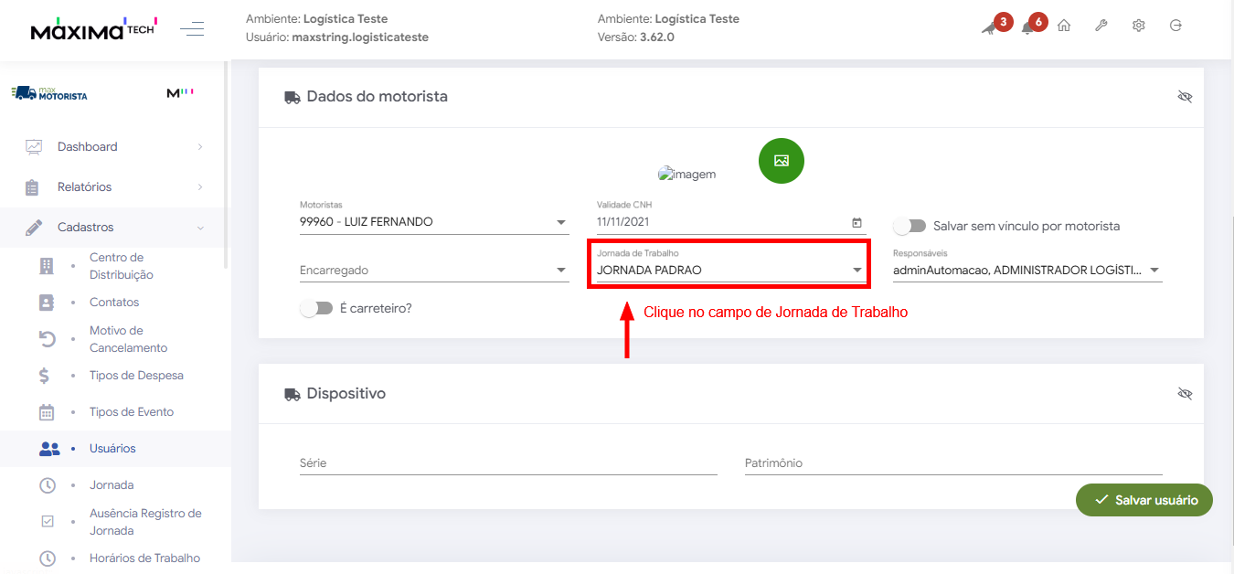Screen dimensions: 1234x574
Task: Click the green image upload button
Action: (781, 161)
